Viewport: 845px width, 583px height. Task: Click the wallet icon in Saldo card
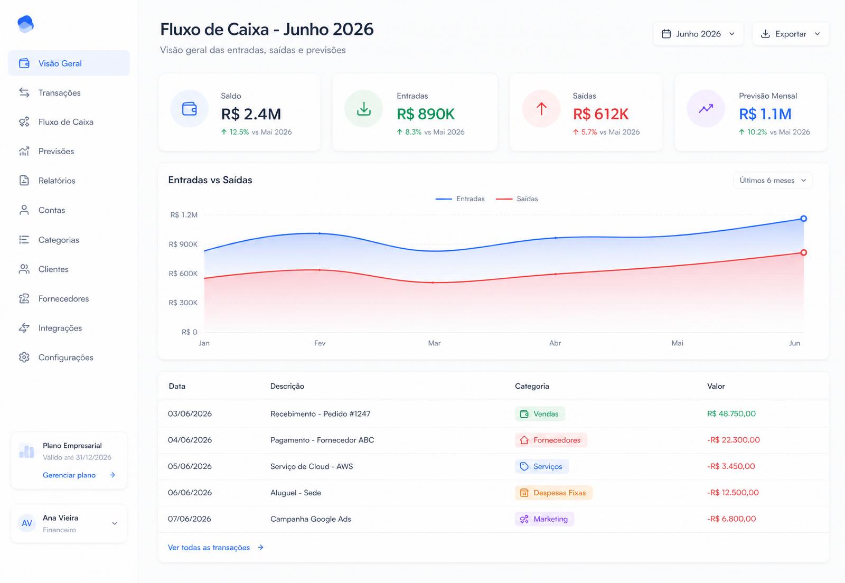189,109
